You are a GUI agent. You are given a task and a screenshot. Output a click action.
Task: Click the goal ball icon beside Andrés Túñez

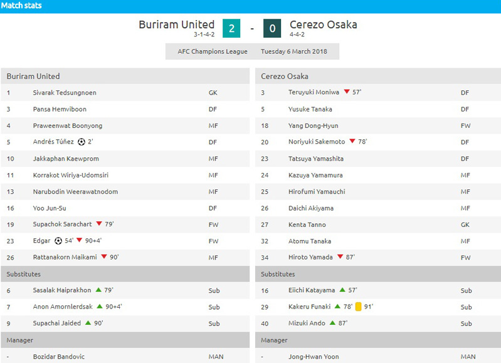81,142
